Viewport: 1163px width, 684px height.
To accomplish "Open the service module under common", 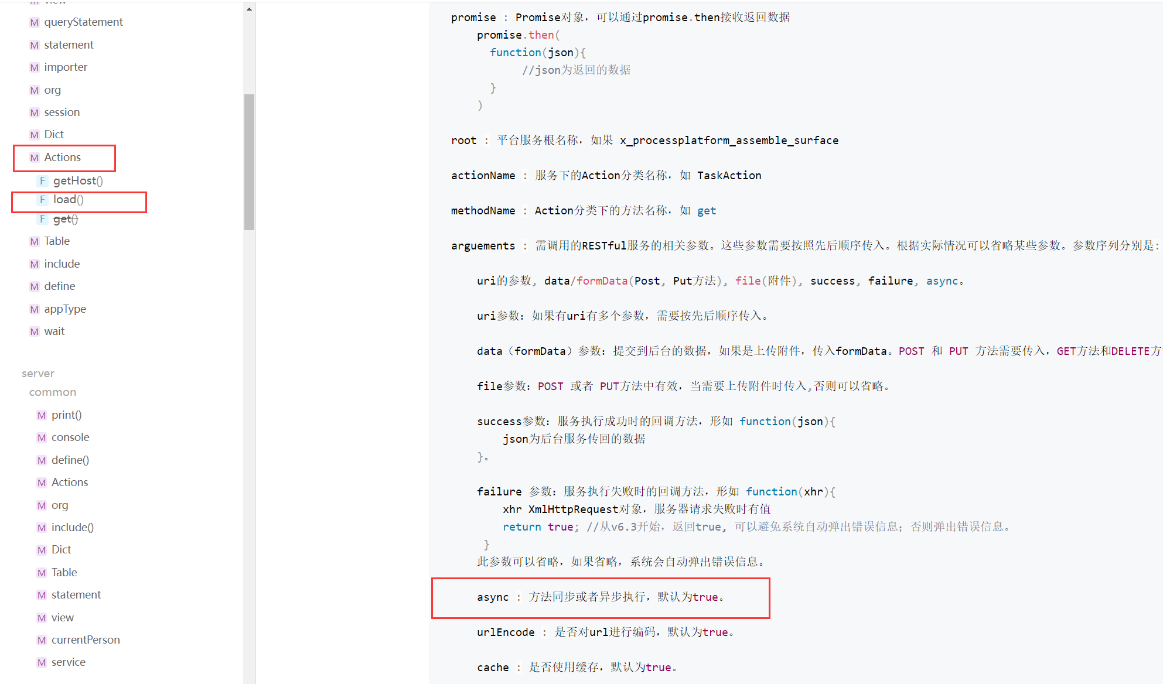I will [69, 662].
